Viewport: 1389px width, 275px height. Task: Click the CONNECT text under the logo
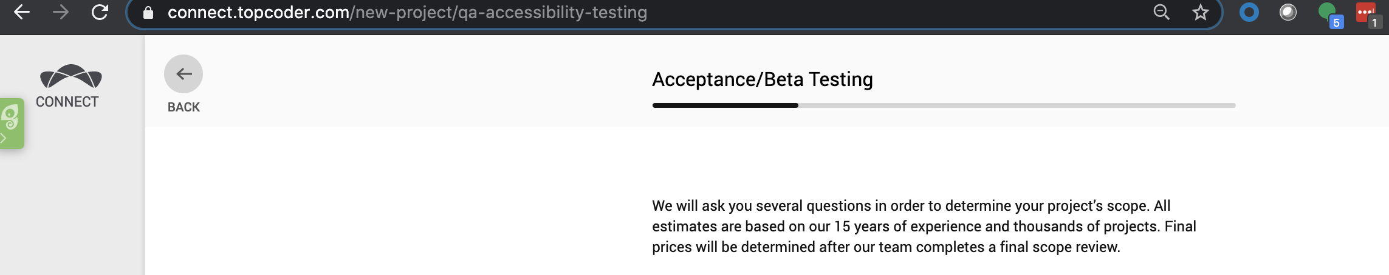click(67, 102)
